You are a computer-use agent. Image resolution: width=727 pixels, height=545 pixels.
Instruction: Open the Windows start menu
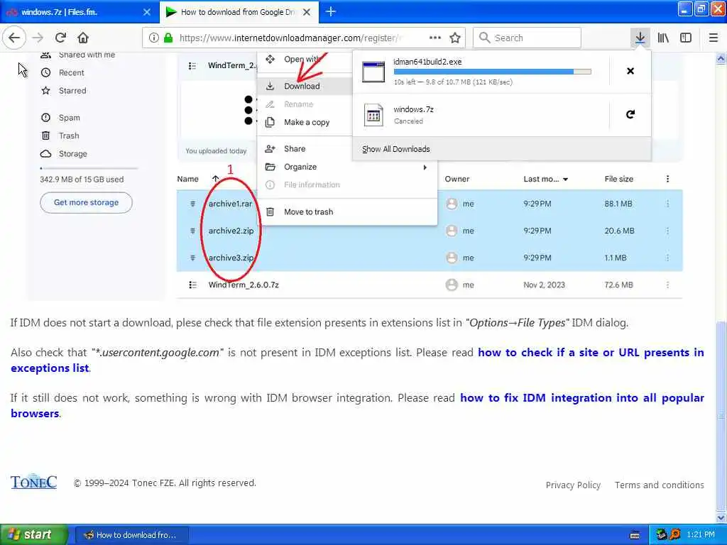[33, 534]
